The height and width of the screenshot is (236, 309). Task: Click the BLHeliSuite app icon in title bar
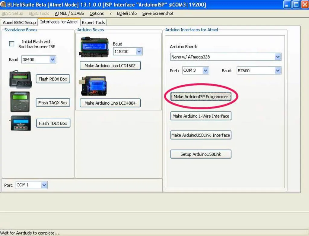(3, 5)
